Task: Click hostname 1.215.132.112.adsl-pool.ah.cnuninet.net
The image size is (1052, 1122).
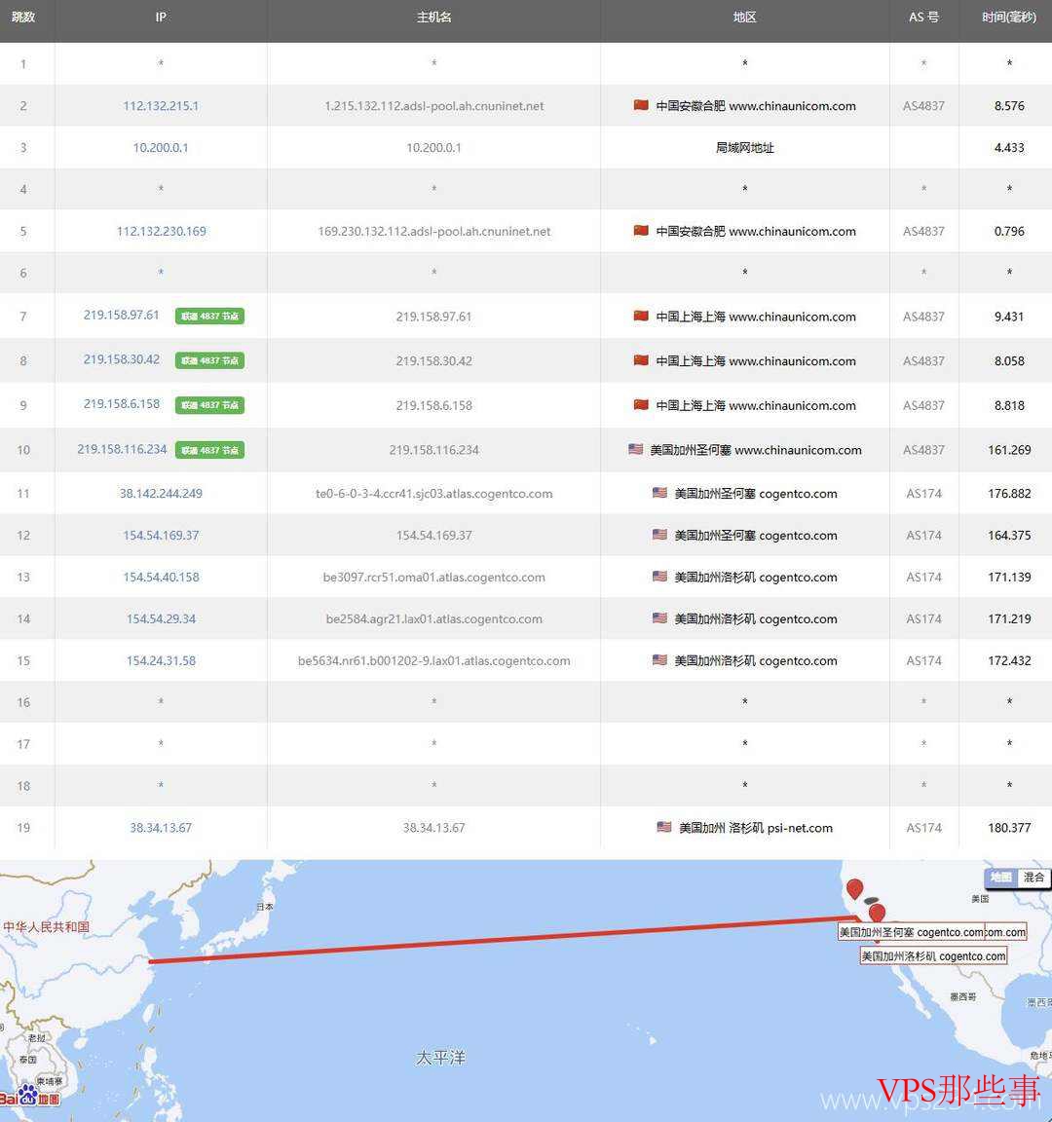Action: [433, 106]
